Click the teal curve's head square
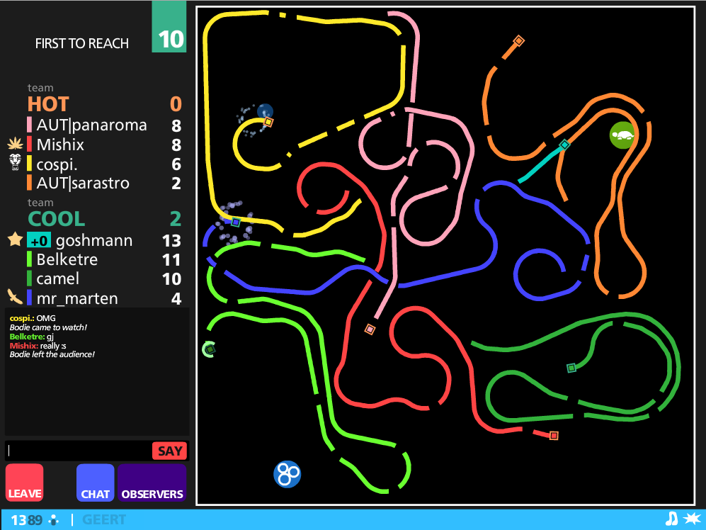Viewport: 706px width, 530px height. click(x=564, y=145)
